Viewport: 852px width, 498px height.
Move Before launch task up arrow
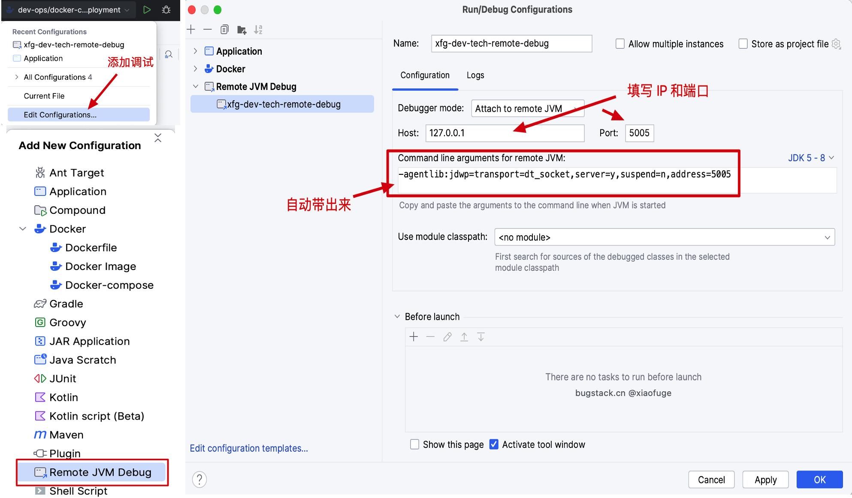coord(464,337)
